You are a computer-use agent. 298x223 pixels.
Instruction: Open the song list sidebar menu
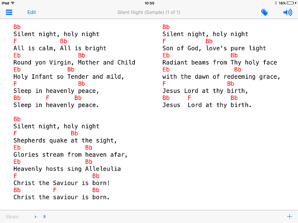(9, 12)
